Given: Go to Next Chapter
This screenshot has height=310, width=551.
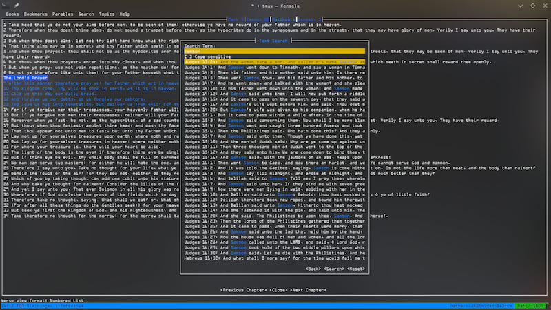Looking at the screenshot, I should pyautogui.click(x=308, y=290).
